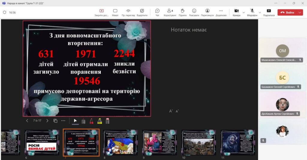Open private view (Пр. перегляд)
The height and width of the screenshot is (160, 307).
click(128, 12)
